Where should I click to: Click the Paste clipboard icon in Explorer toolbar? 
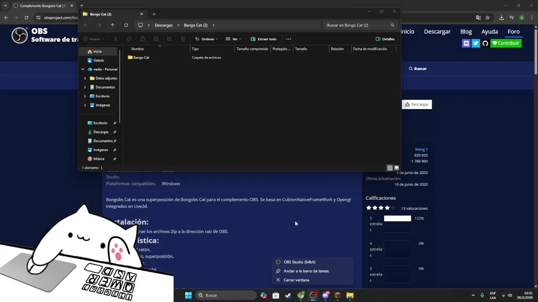point(142,39)
